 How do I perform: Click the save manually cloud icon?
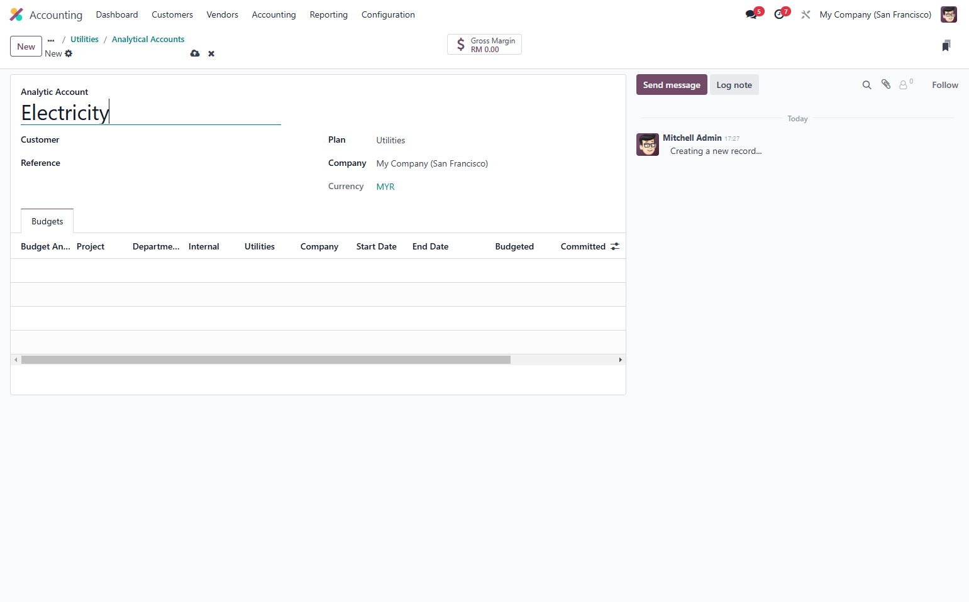click(195, 53)
